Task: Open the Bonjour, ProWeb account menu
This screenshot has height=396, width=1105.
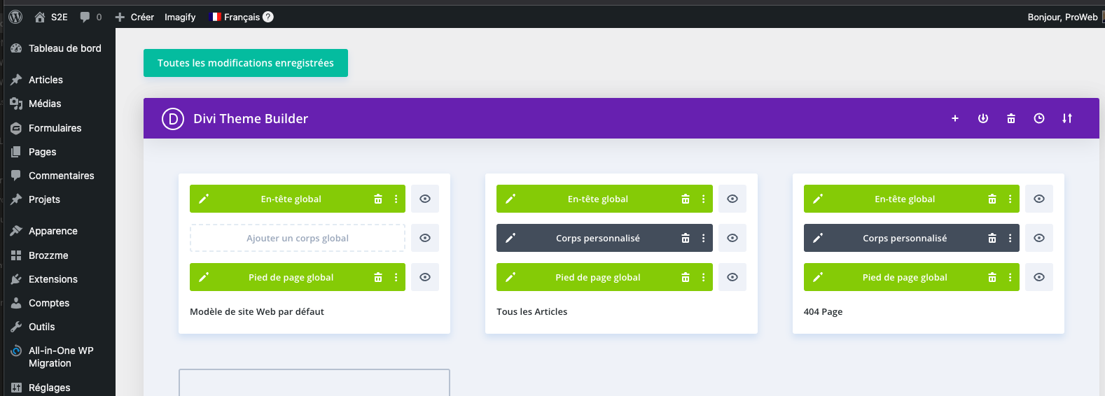Action: tap(1062, 17)
